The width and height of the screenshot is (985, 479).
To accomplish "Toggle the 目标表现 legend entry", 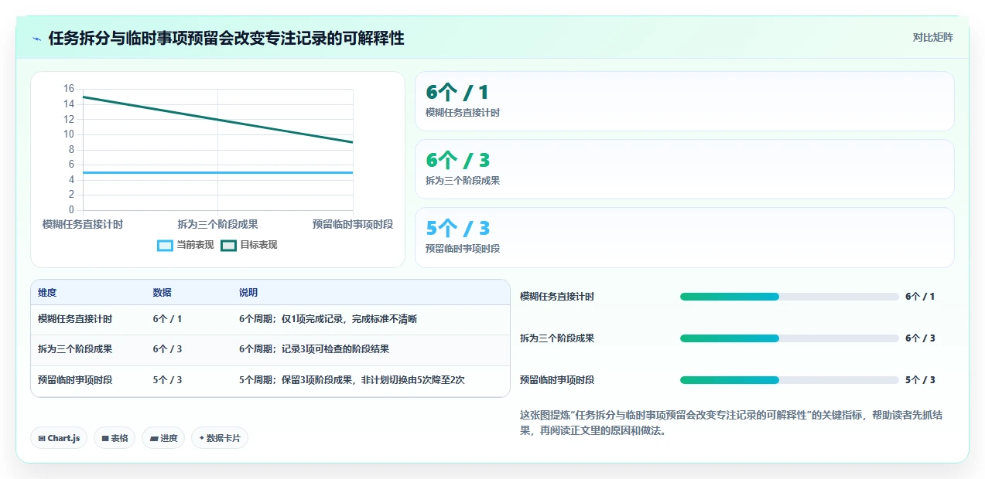I will 249,245.
